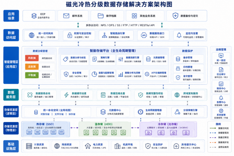Click the 基础设施层 layer label
Image resolution: width=234 pixels, height=156 pixels.
(x=11, y=146)
